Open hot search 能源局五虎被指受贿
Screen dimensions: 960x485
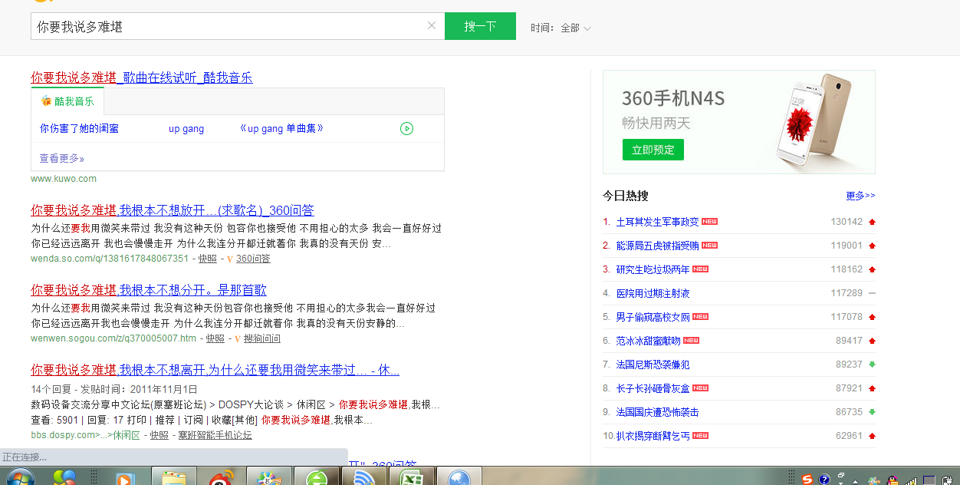(658, 246)
